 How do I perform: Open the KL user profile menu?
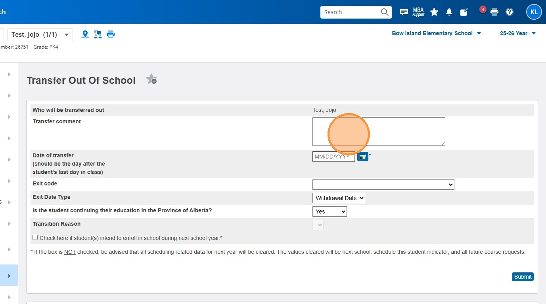coord(534,12)
